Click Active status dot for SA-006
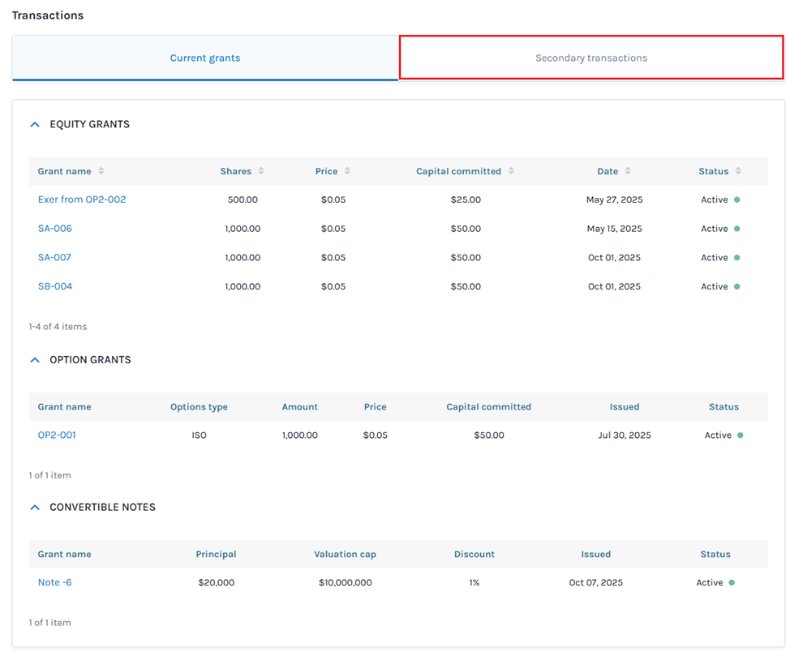 (736, 229)
